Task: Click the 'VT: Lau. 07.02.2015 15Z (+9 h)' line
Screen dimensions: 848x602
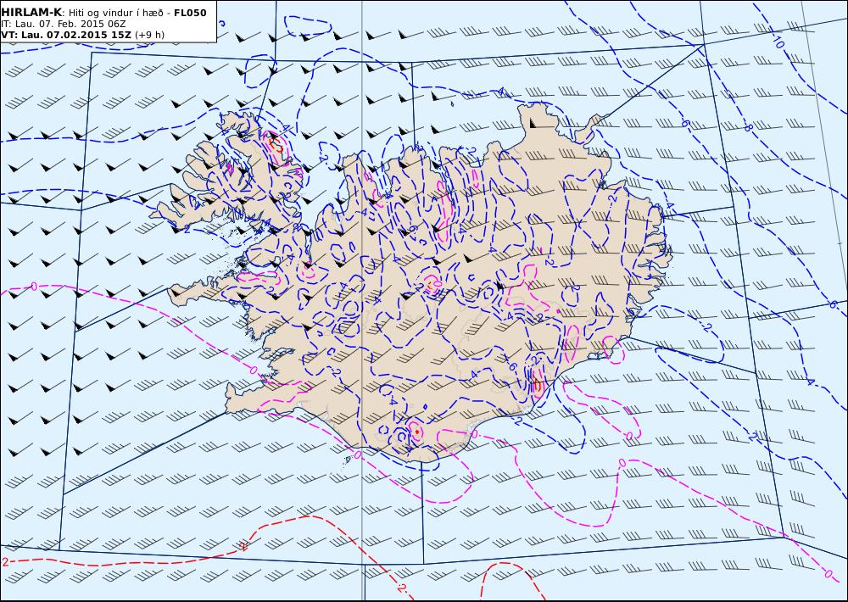Action: click(x=82, y=35)
